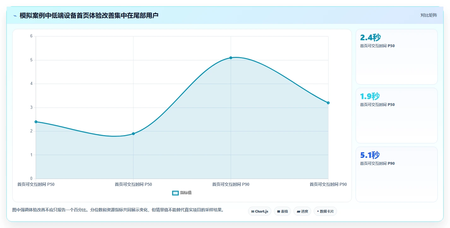Toggle the 指标值 legend color box

tap(175, 193)
